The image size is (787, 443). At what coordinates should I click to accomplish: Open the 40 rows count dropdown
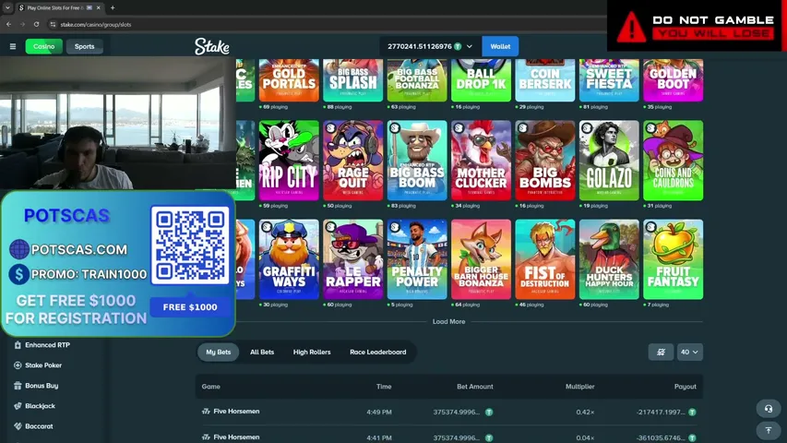pyautogui.click(x=689, y=352)
